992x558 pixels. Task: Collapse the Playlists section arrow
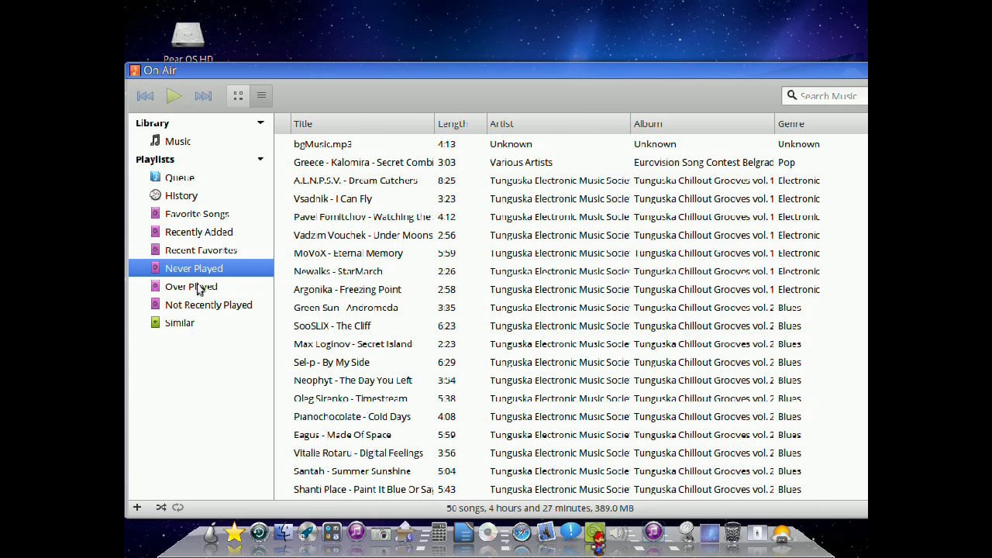click(260, 160)
